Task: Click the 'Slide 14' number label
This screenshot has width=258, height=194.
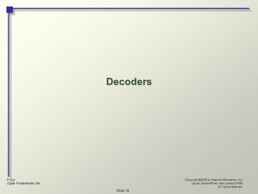Action: (x=123, y=190)
